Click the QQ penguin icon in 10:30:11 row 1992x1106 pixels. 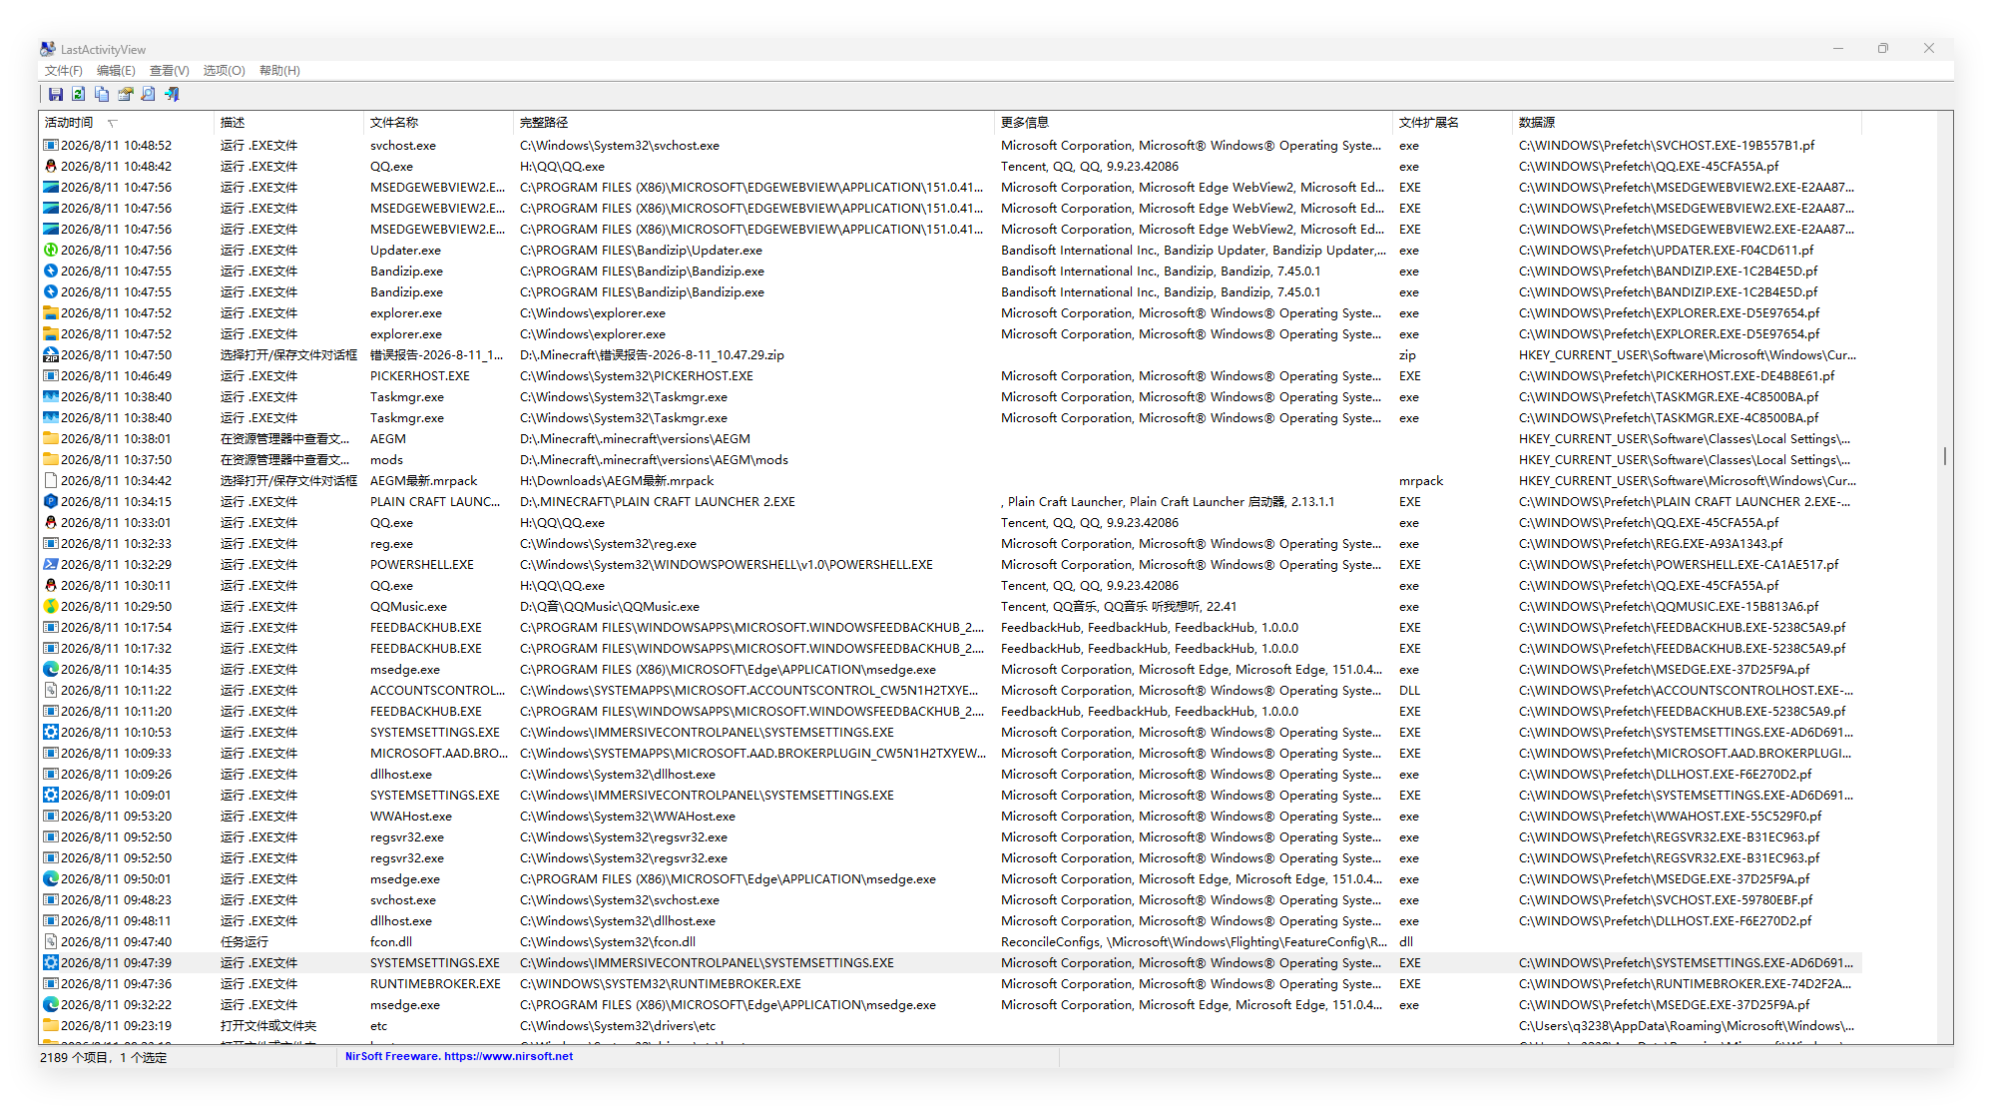[x=51, y=586]
